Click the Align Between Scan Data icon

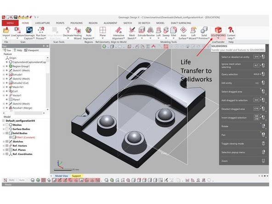[x=55, y=30]
